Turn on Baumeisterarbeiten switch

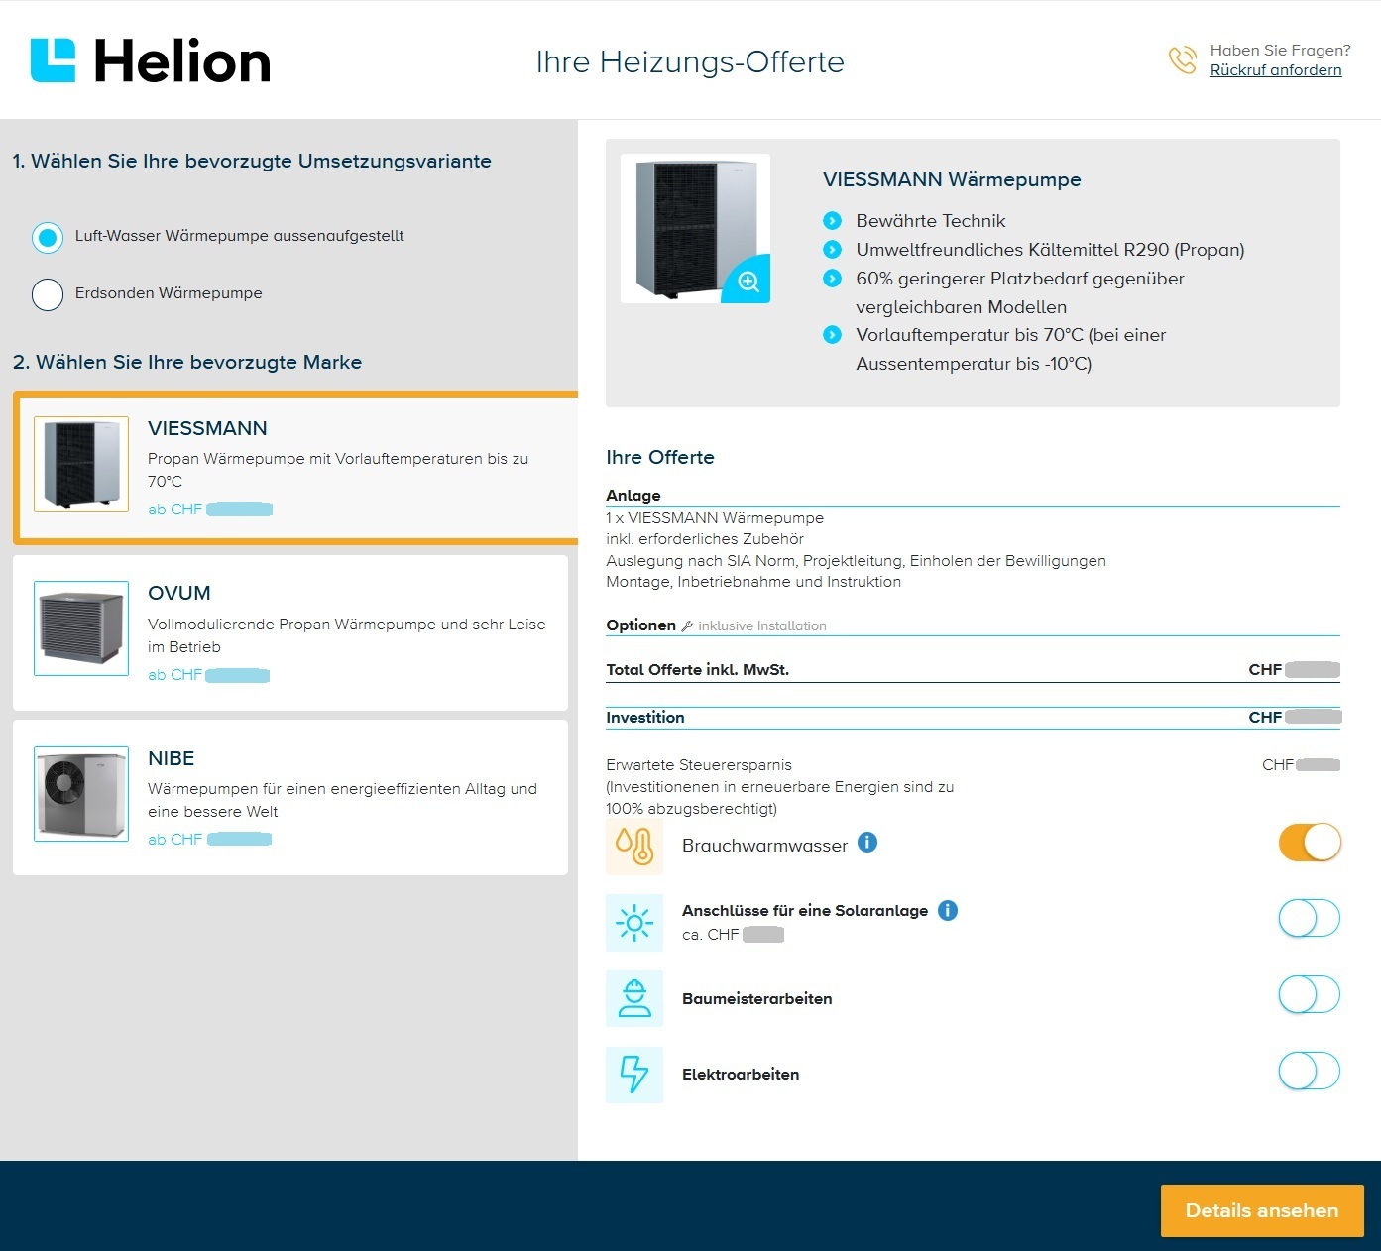[x=1309, y=994]
